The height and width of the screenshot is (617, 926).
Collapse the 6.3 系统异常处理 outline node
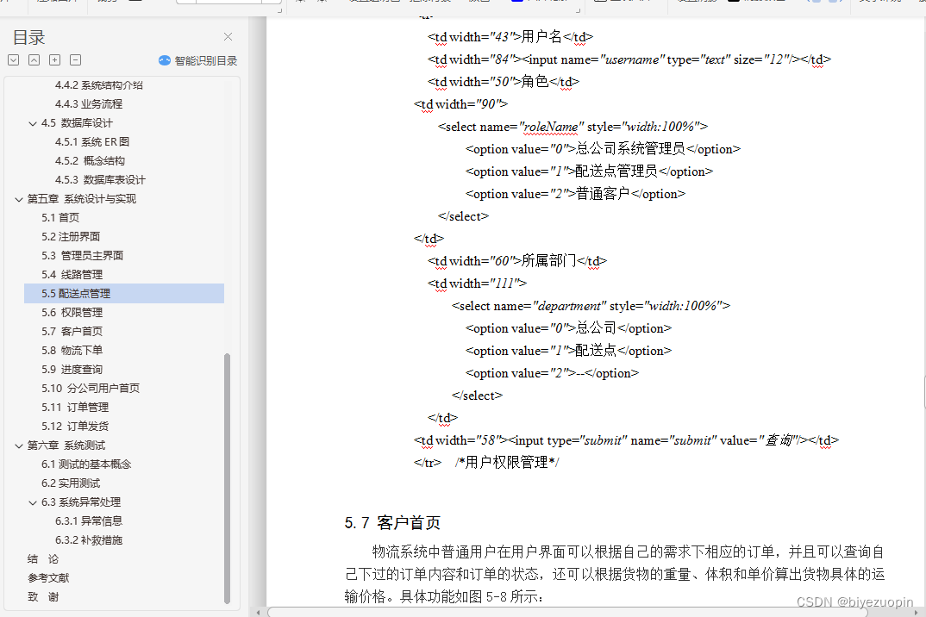click(33, 502)
